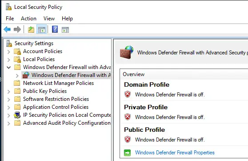Expand the selected firewall child node

[17, 76]
